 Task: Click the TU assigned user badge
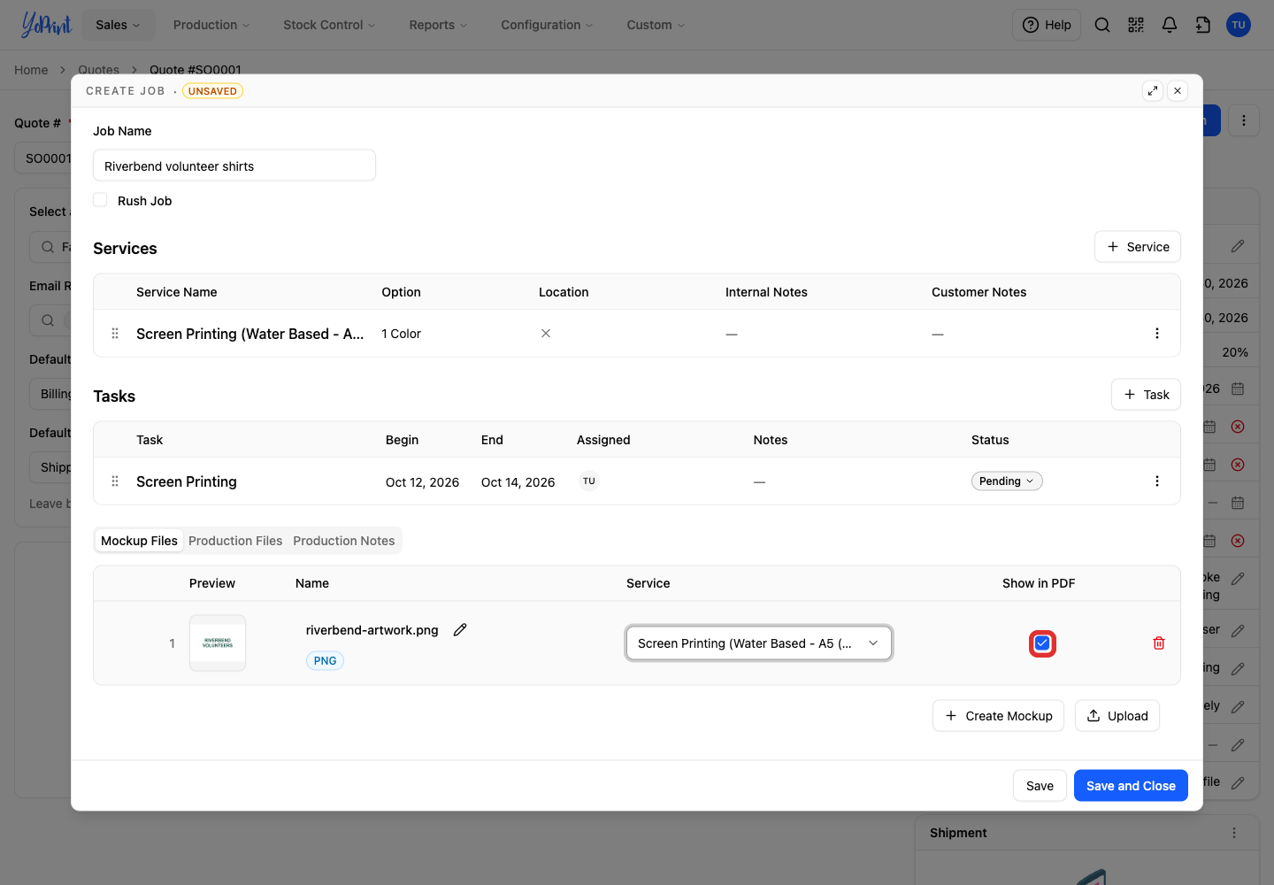589,481
